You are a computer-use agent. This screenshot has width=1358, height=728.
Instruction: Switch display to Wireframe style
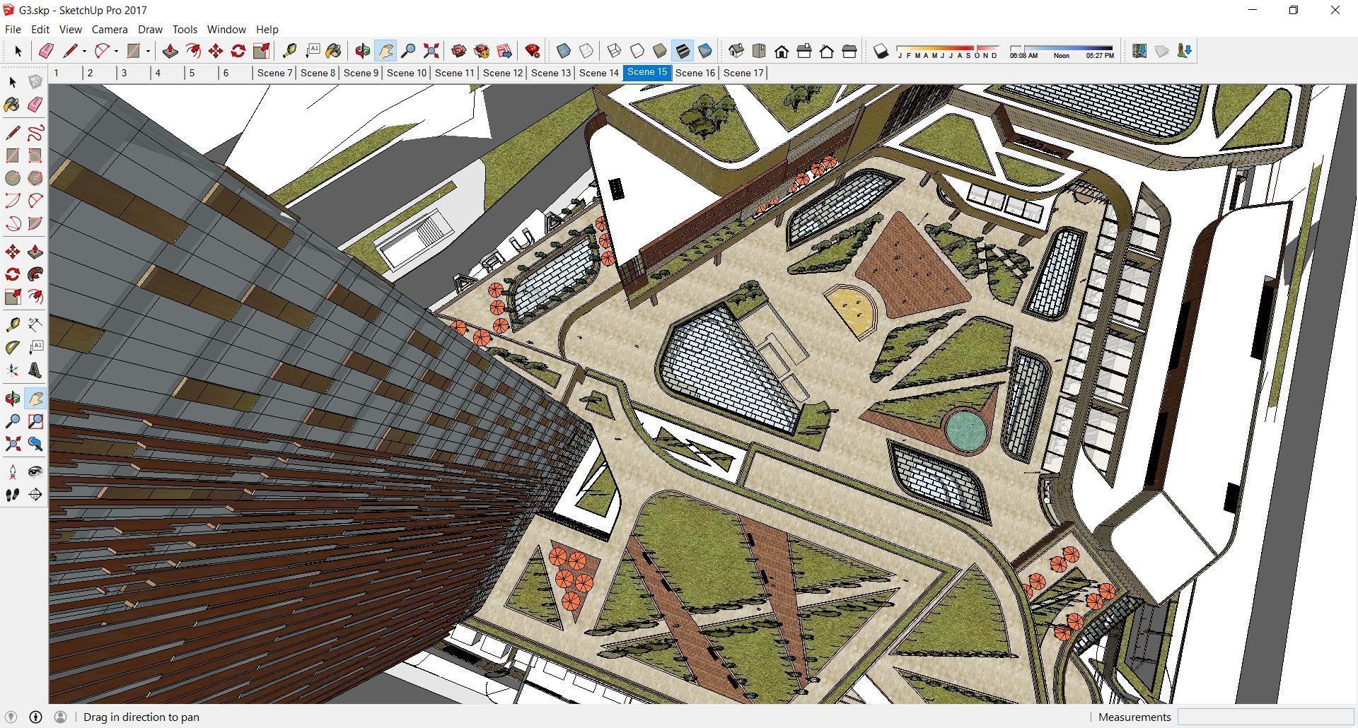[613, 50]
